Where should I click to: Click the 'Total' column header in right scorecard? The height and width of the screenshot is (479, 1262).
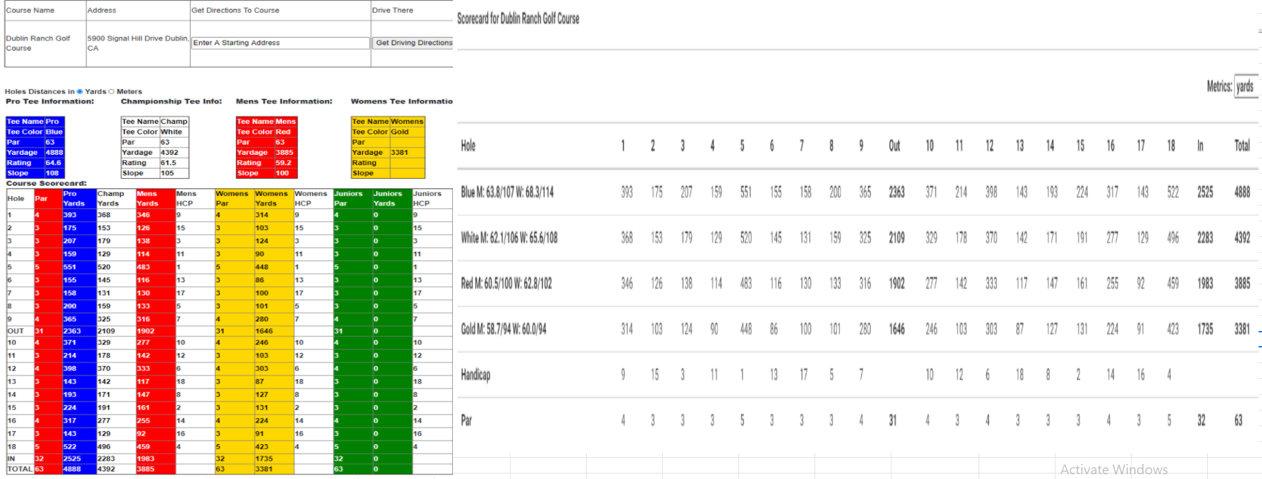click(x=1242, y=145)
